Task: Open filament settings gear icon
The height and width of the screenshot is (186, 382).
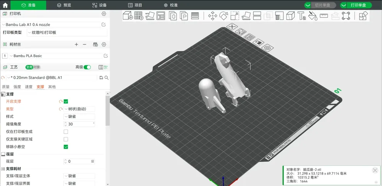Action: [x=104, y=44]
